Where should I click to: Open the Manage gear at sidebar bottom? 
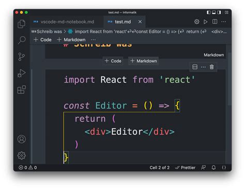(x=22, y=155)
